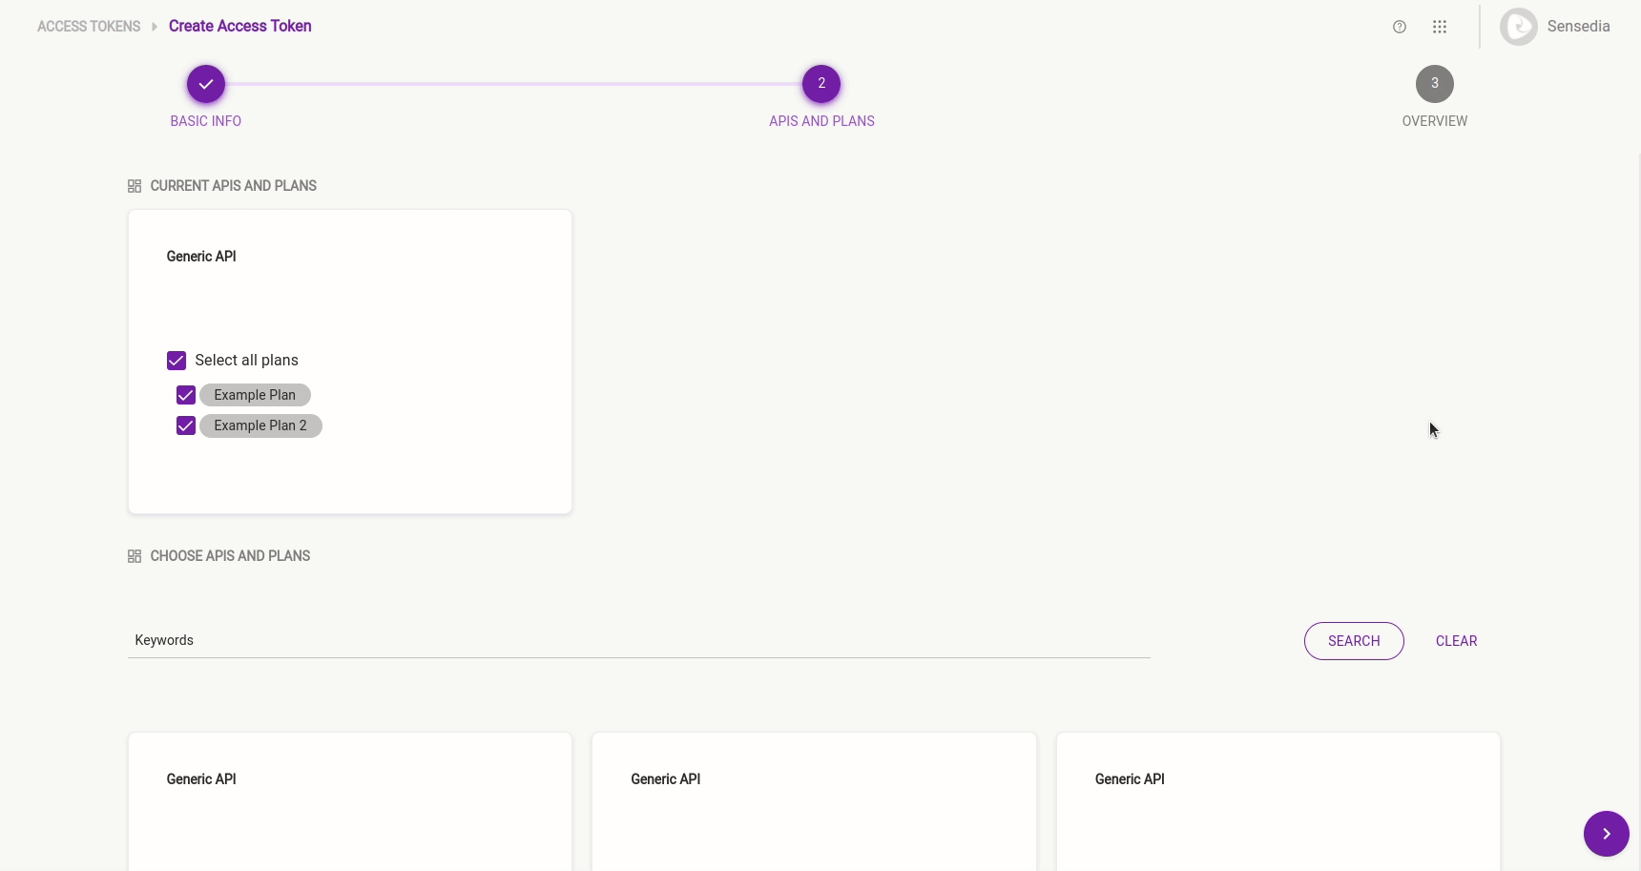
Task: Open the Access Tokens breadcrumb link
Action: click(x=88, y=26)
